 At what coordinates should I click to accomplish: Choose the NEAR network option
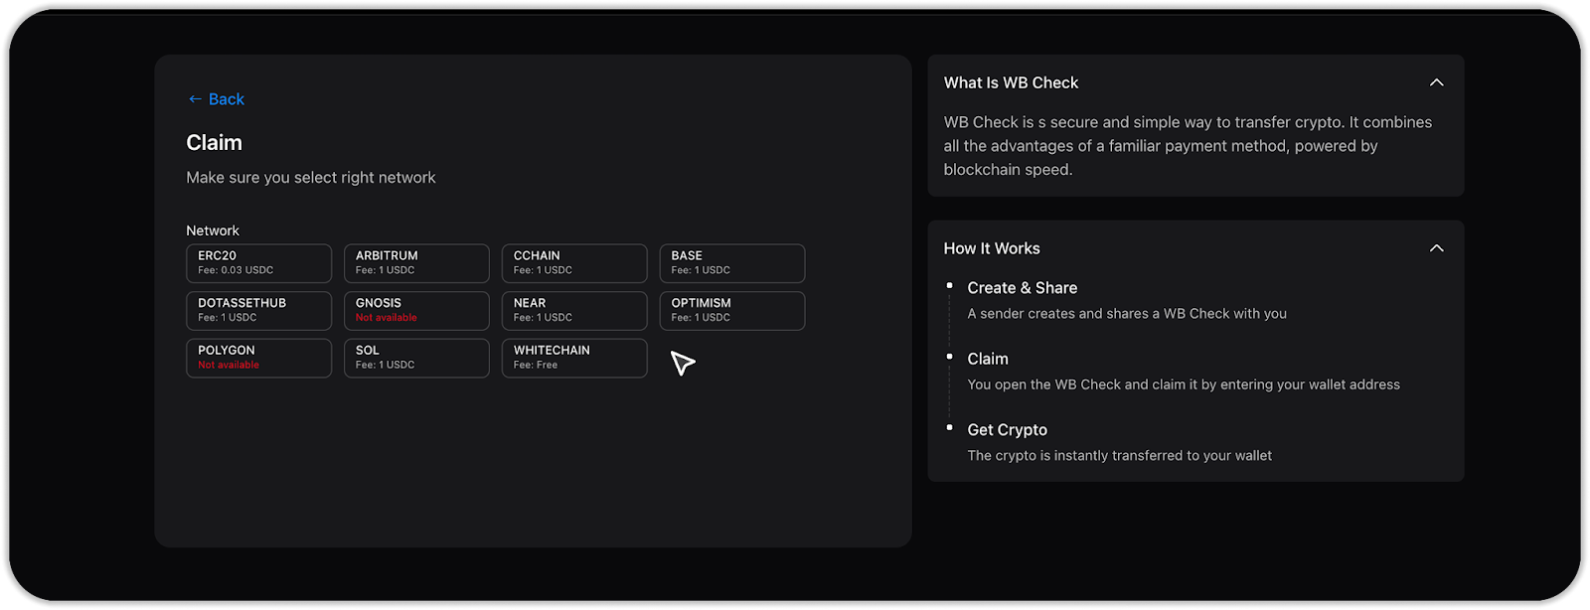click(574, 311)
